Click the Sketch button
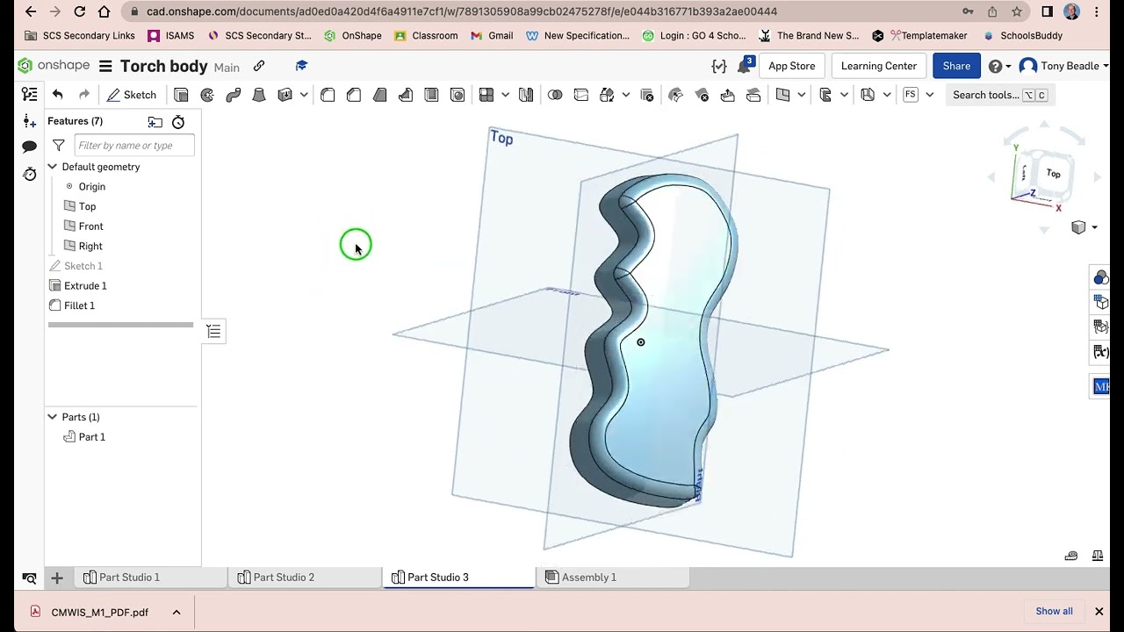This screenshot has width=1124, height=632. tap(132, 95)
